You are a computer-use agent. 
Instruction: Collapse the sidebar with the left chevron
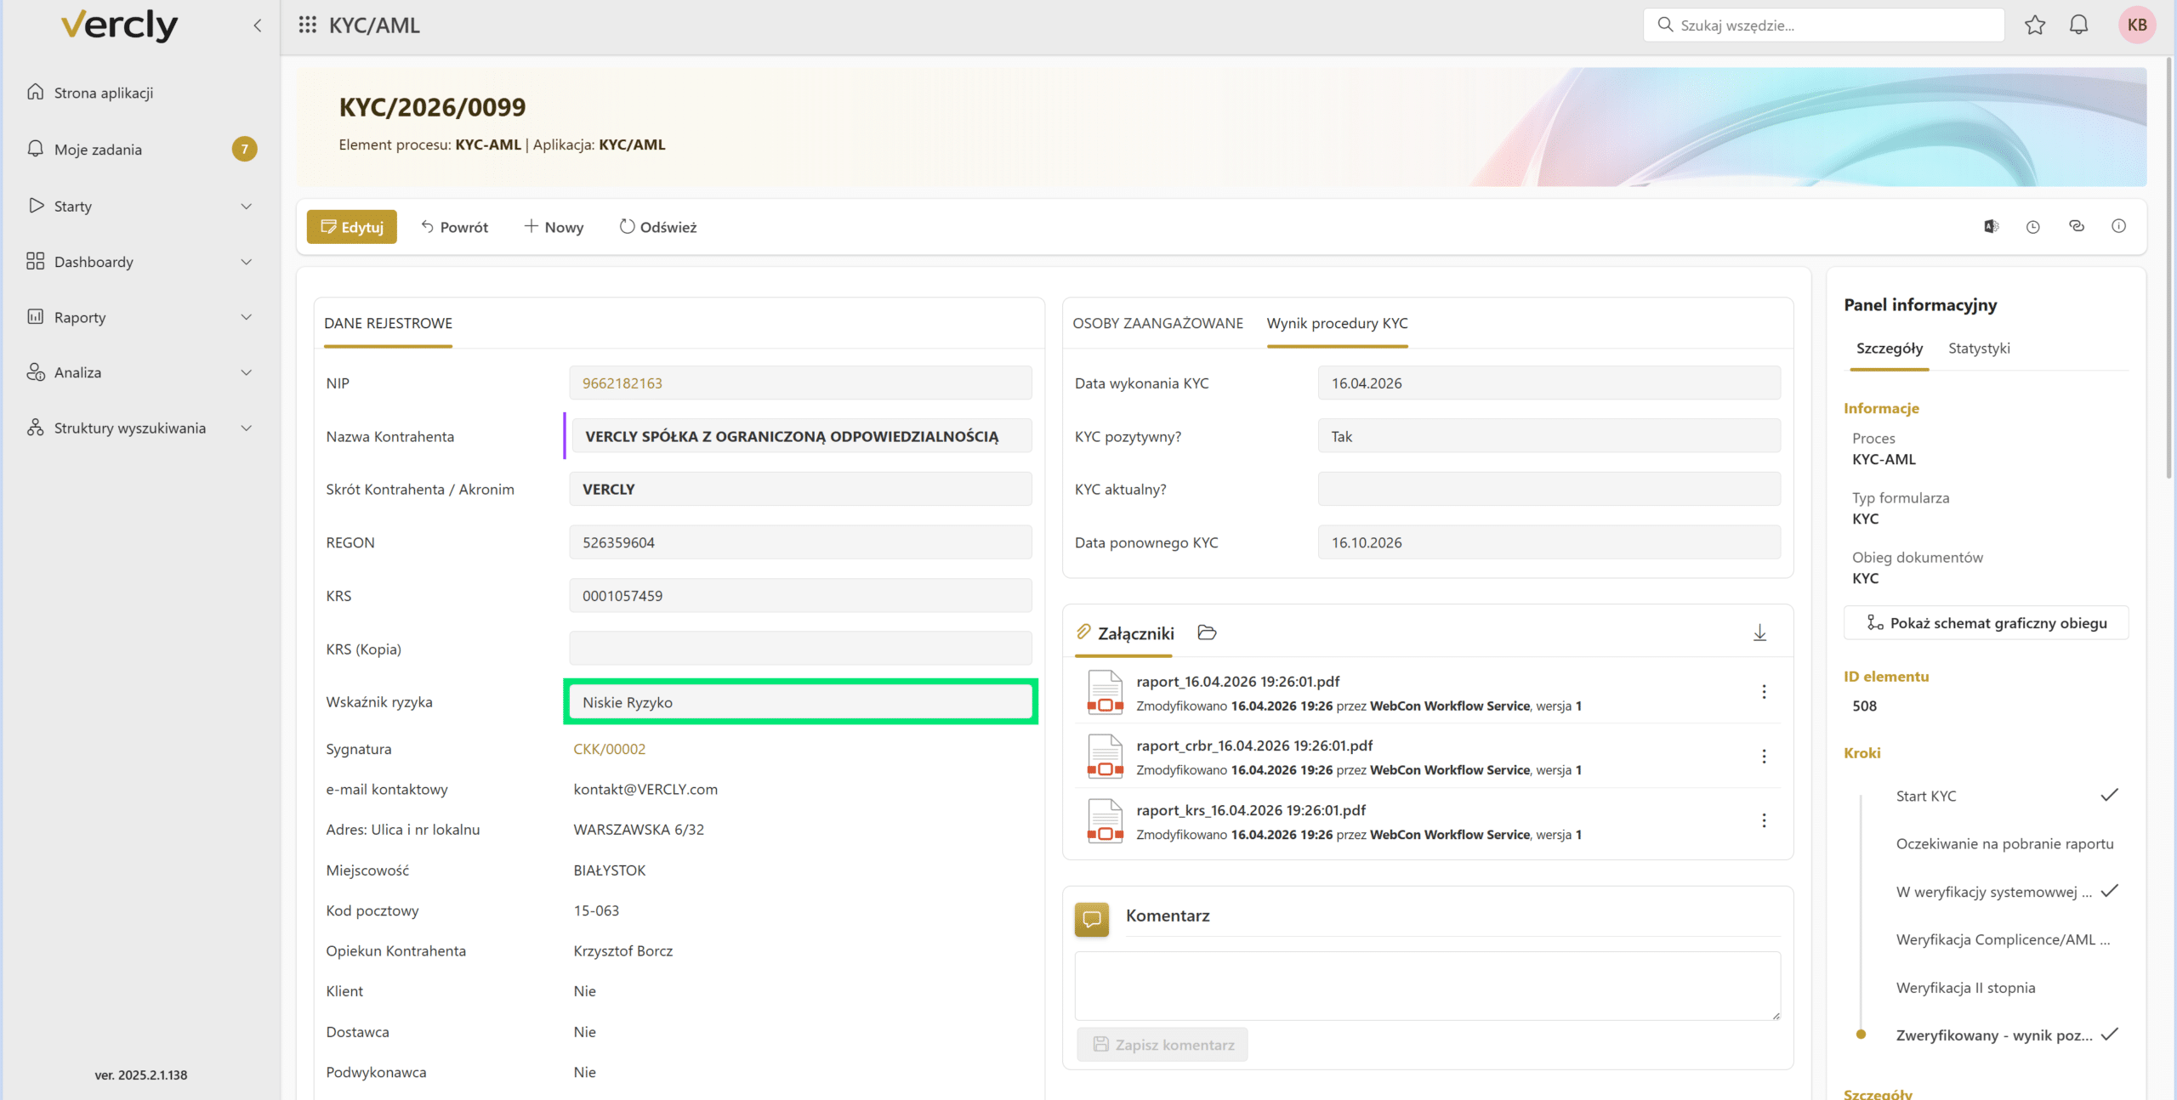[257, 26]
